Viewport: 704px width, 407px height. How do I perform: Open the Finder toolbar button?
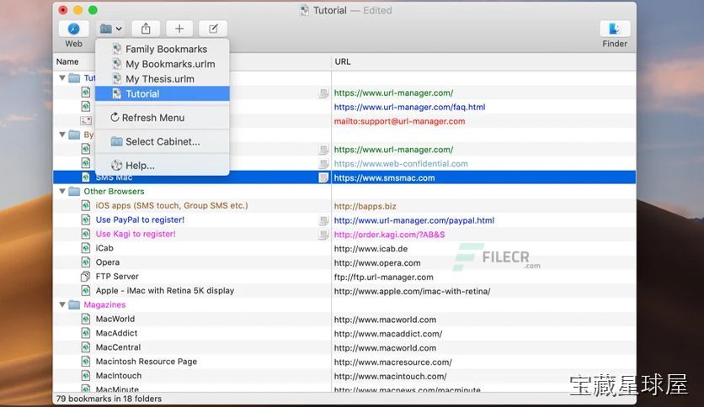(615, 29)
